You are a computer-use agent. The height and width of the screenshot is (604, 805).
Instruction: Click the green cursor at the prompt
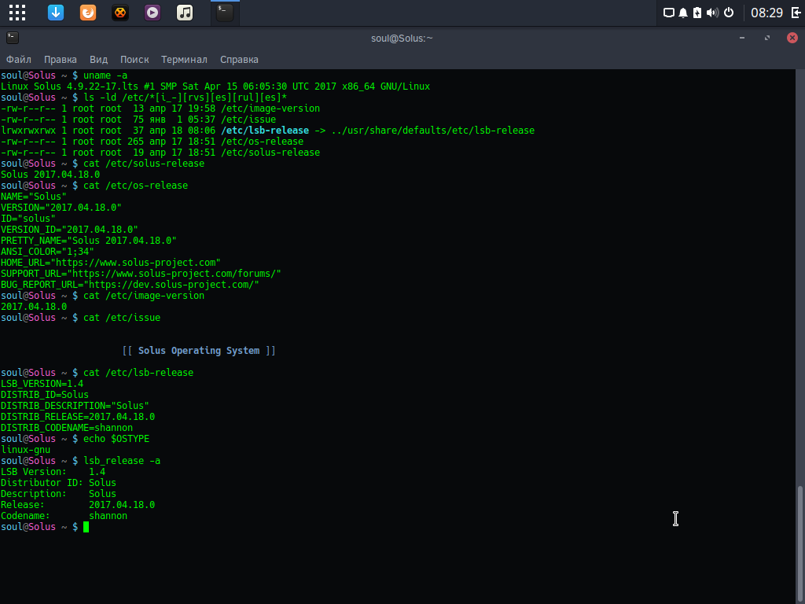[x=86, y=527]
